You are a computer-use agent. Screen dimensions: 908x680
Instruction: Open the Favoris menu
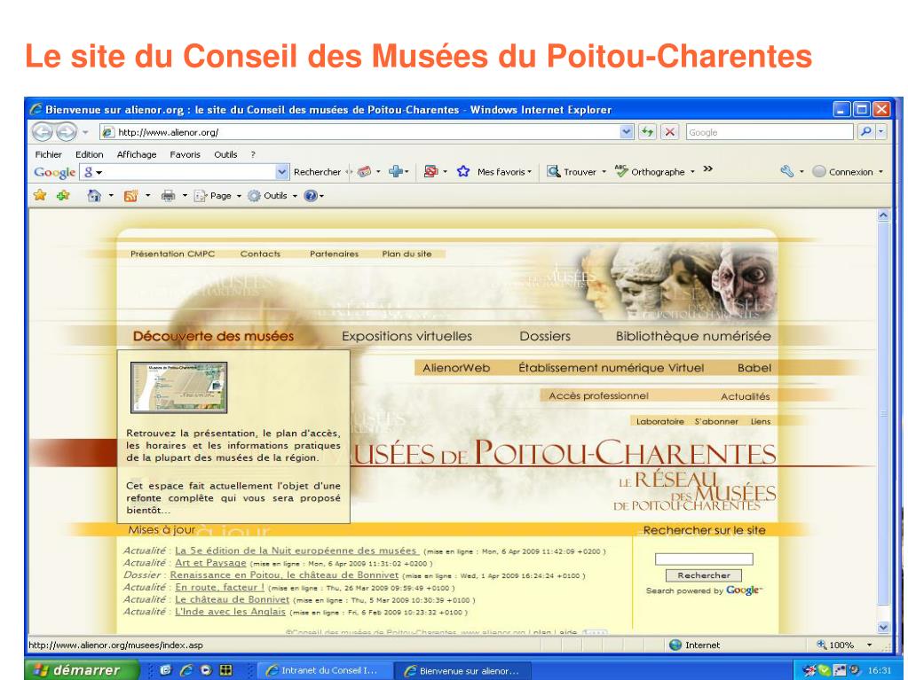click(185, 154)
